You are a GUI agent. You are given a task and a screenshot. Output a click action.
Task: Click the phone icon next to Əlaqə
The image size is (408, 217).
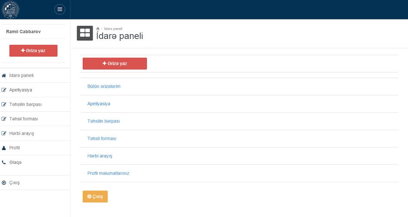pos(4,162)
